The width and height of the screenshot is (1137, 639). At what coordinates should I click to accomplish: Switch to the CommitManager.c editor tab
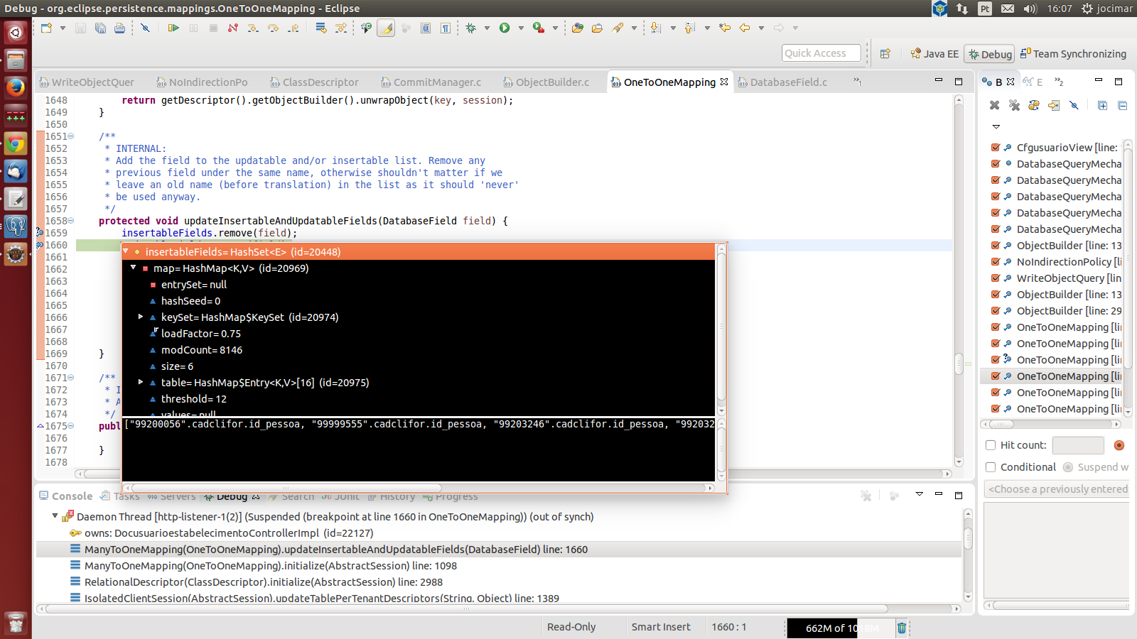[x=431, y=82]
